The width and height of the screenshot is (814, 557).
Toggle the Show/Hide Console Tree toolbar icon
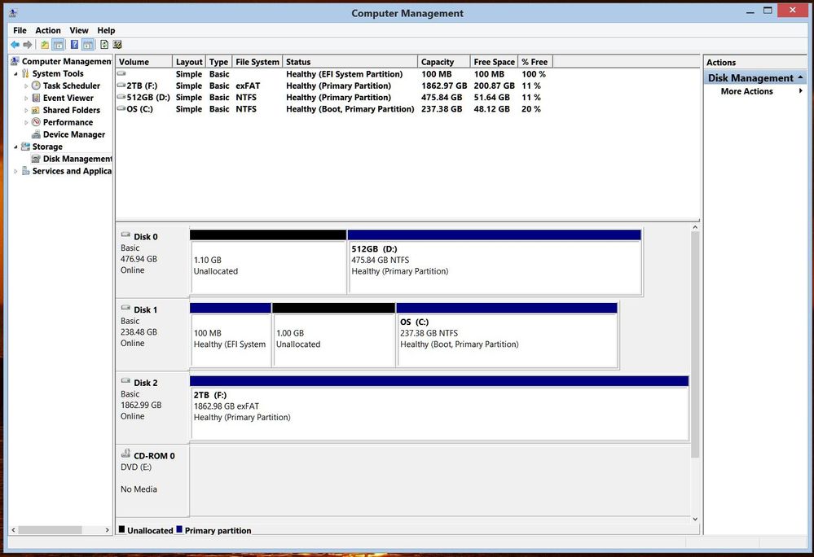(58, 45)
